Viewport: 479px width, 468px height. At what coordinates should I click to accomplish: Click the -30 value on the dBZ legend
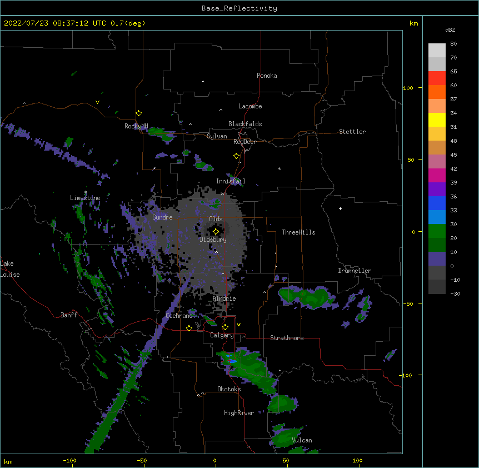click(455, 293)
